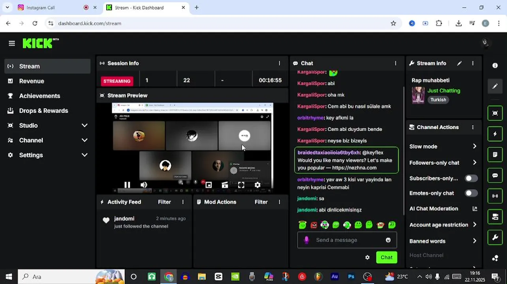Expand Followers-only chat options

click(475, 163)
